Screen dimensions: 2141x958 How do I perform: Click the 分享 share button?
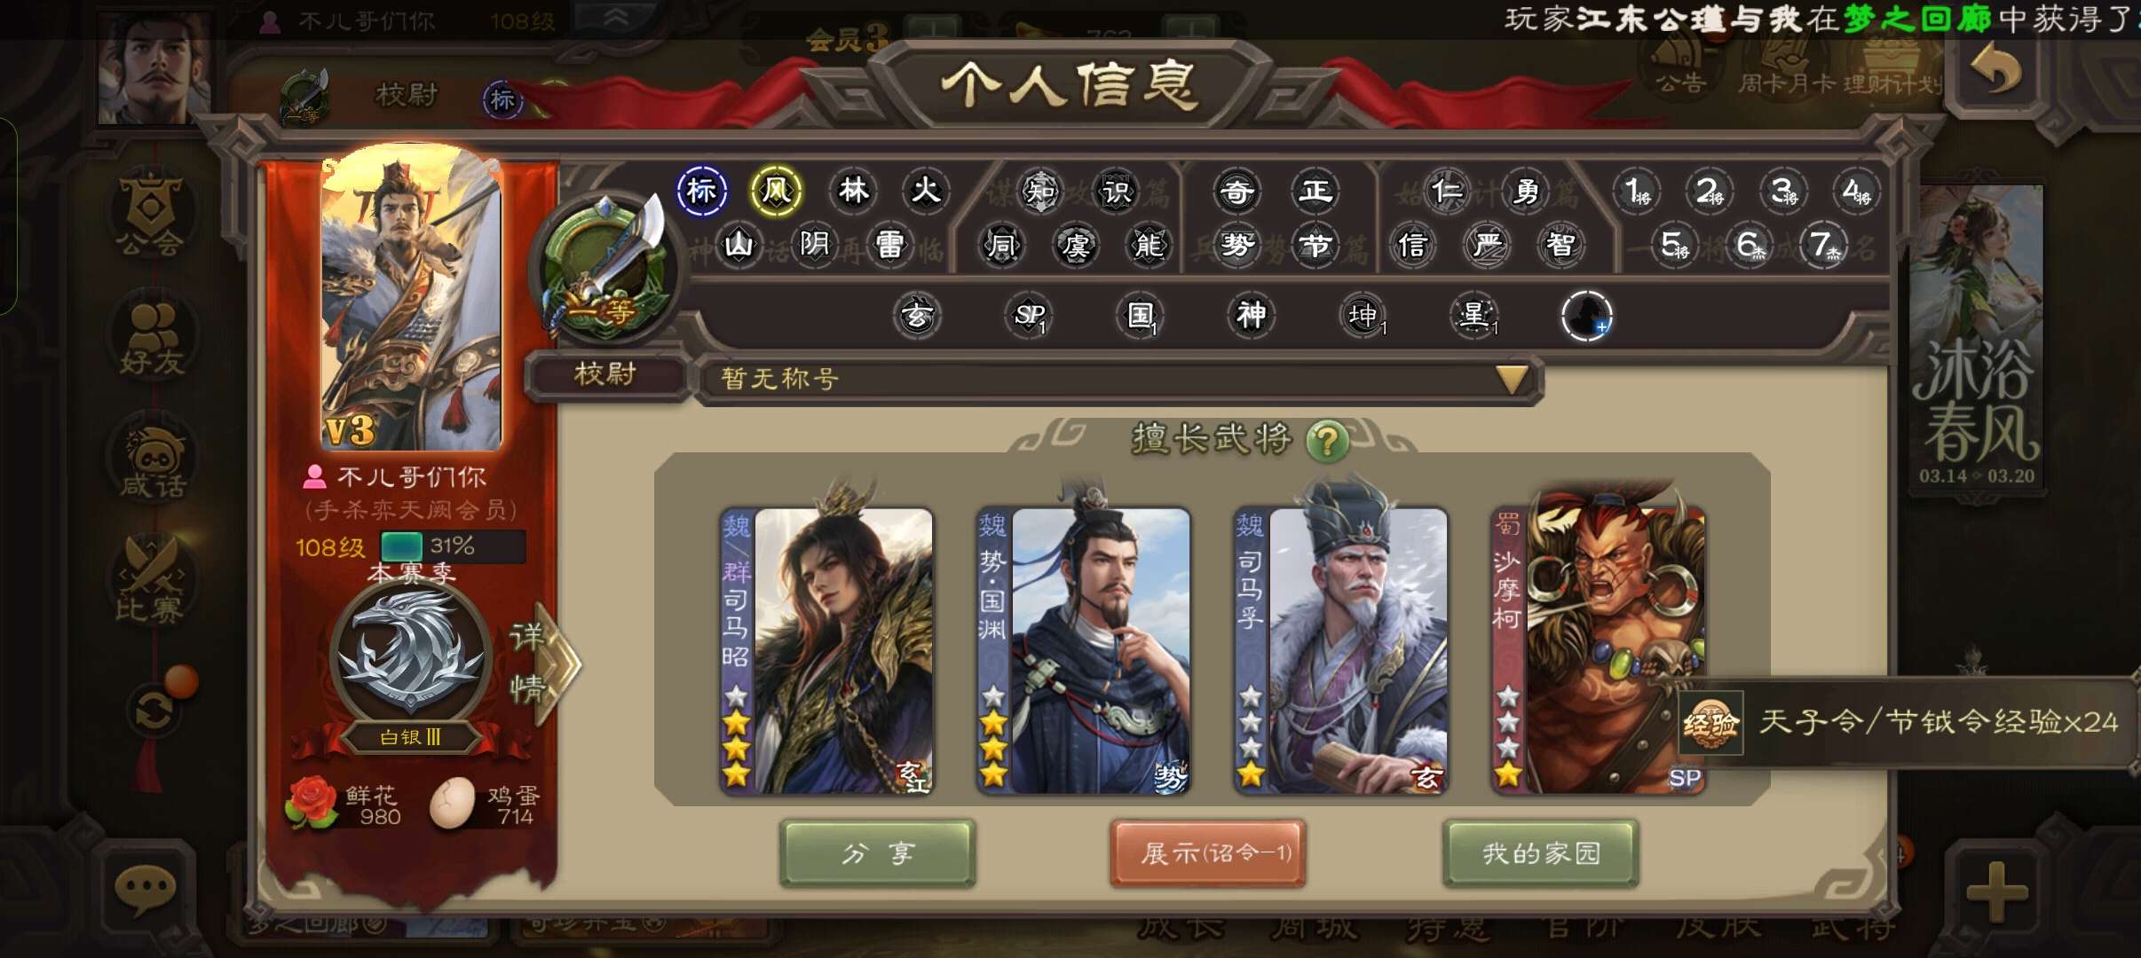tap(878, 853)
